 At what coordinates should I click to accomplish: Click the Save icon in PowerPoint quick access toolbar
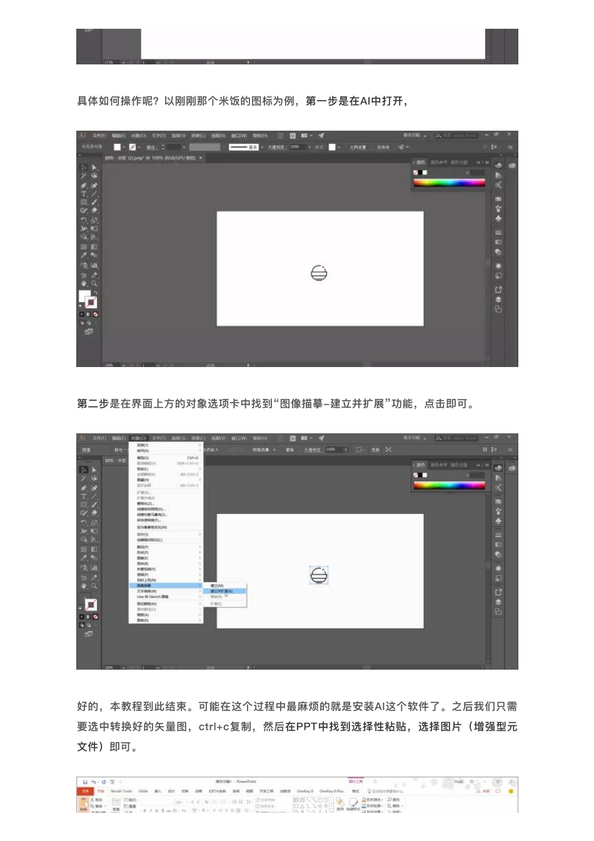pos(86,782)
